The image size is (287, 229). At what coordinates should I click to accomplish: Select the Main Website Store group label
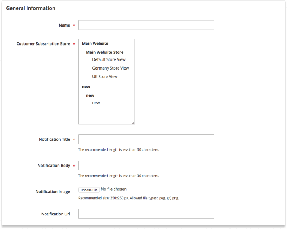coord(105,52)
